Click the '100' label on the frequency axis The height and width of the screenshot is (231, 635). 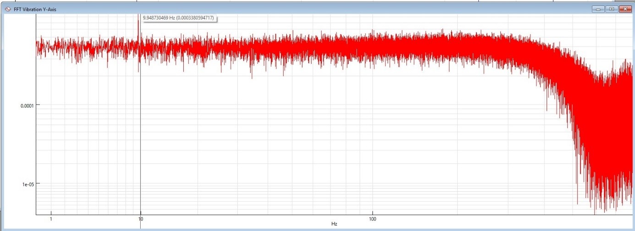[372, 218]
